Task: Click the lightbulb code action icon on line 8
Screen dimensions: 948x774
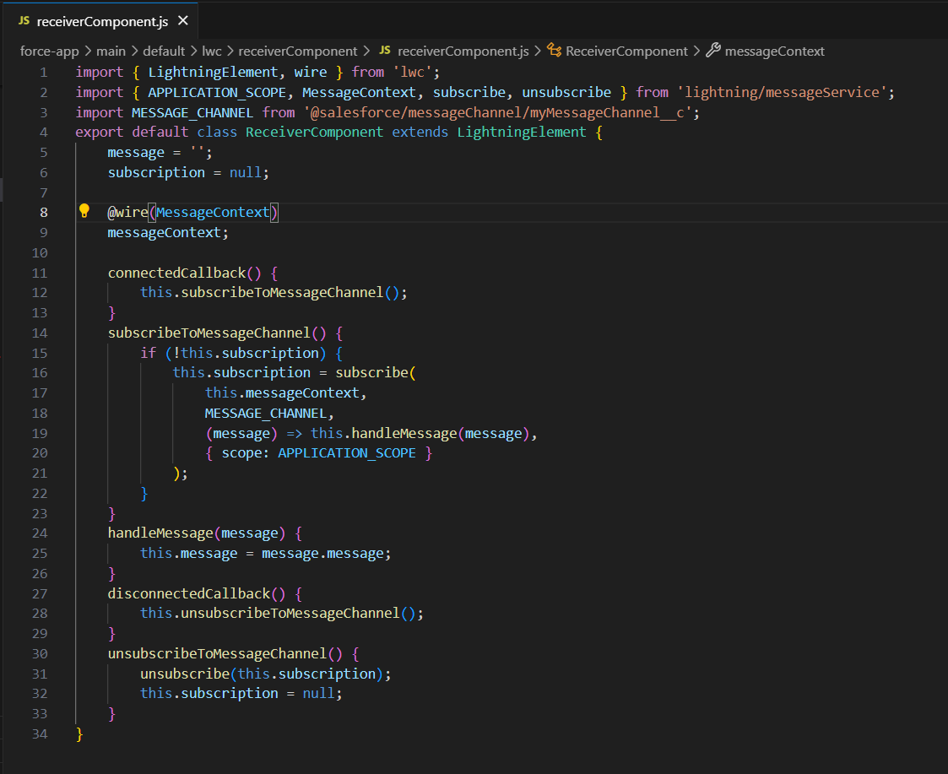Action: (x=84, y=212)
